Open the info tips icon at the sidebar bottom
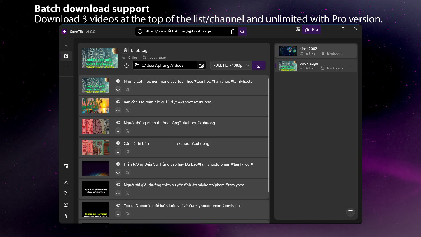421x237 pixels. point(66,216)
